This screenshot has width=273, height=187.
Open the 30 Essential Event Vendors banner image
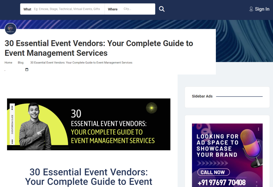89,124
